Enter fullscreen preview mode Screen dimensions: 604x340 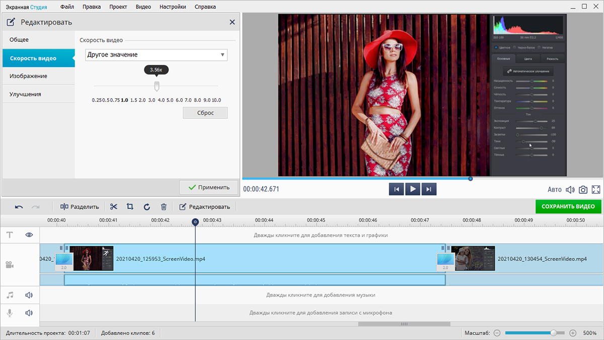click(x=596, y=190)
